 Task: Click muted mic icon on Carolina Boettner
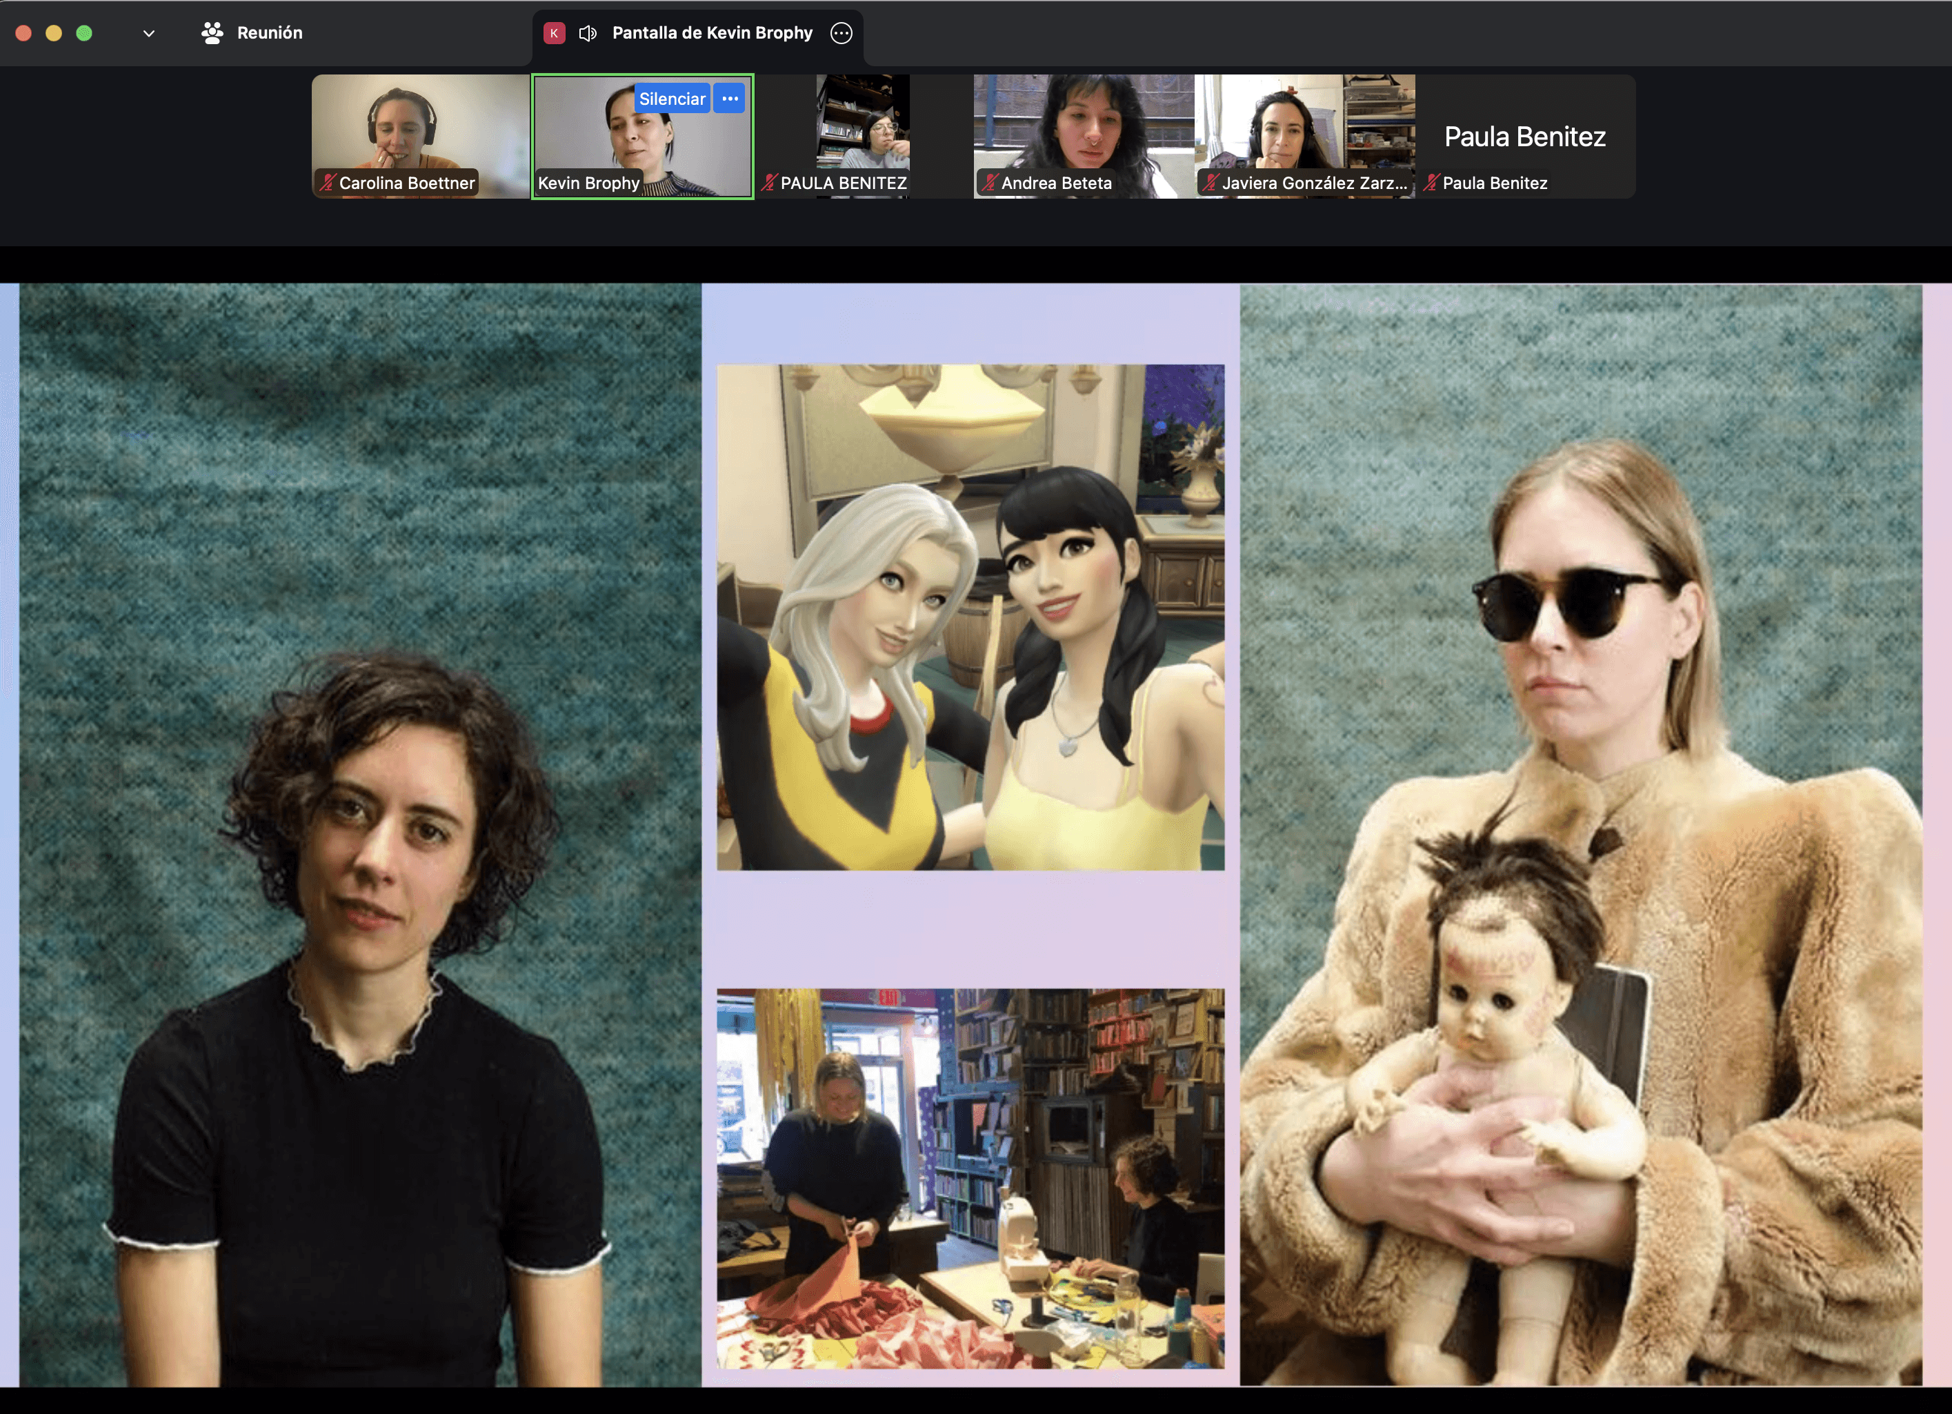327,183
